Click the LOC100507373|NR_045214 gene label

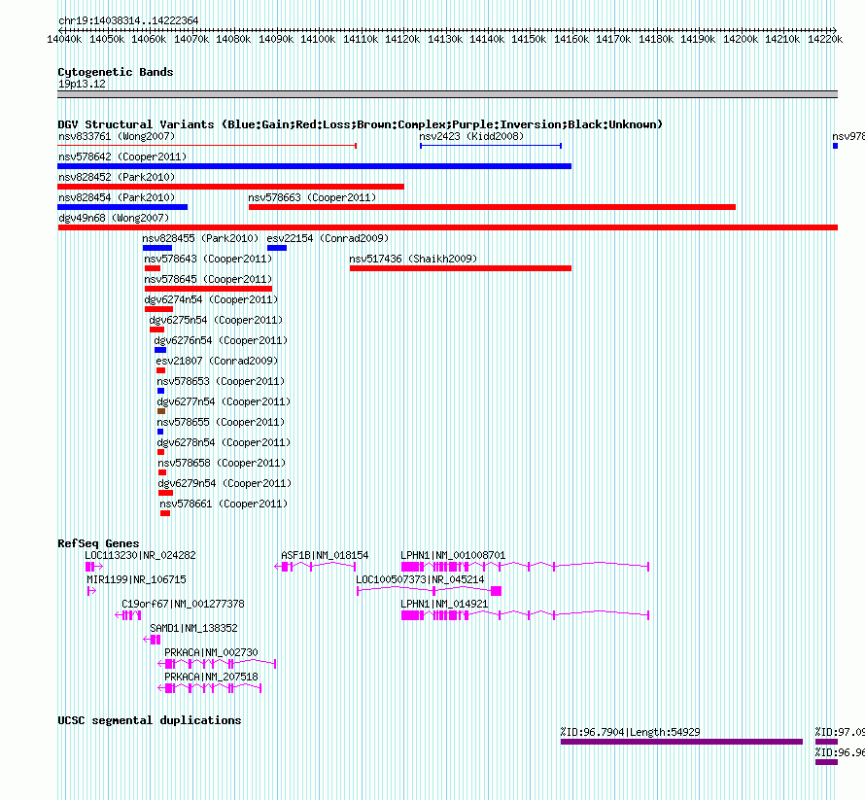point(420,580)
